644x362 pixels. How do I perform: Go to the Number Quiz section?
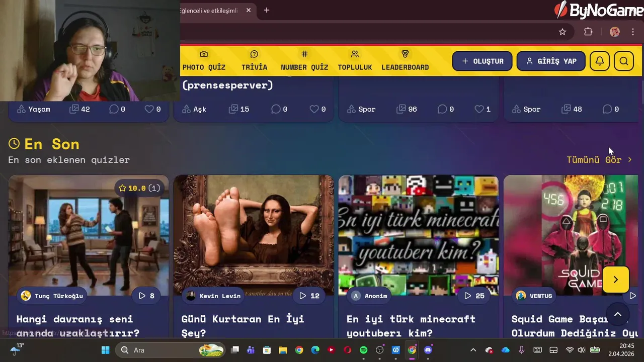point(304,61)
